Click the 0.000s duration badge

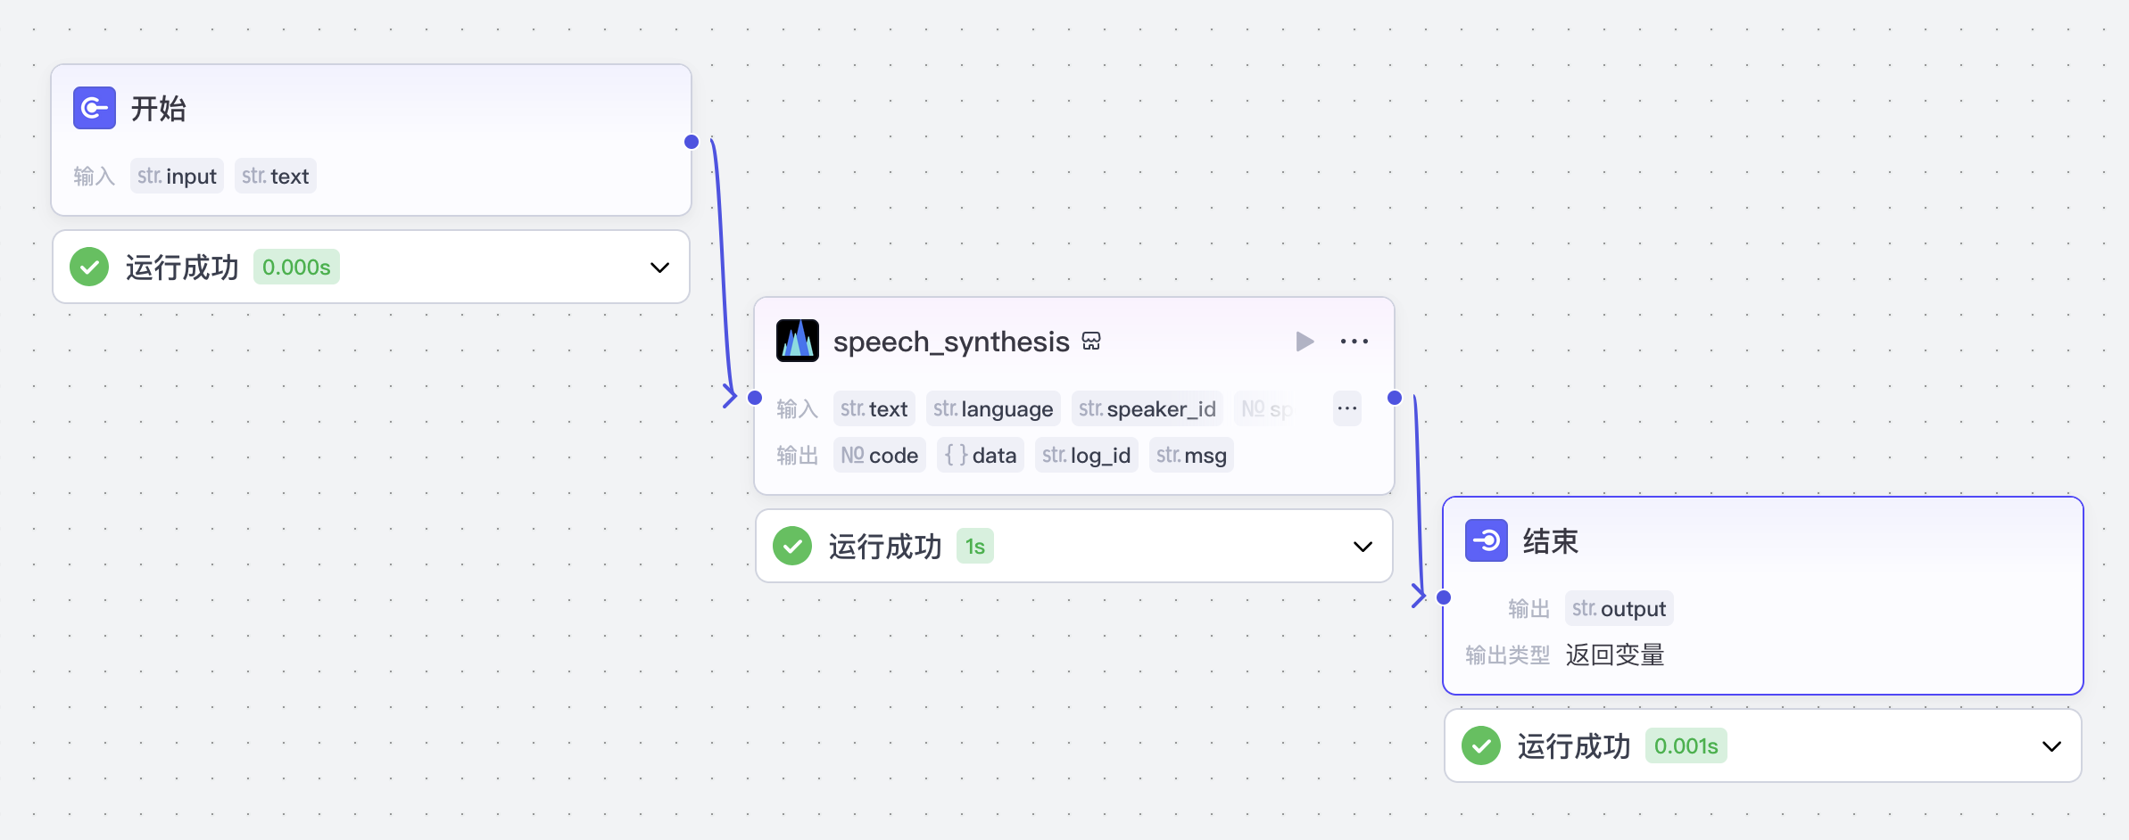point(296,267)
